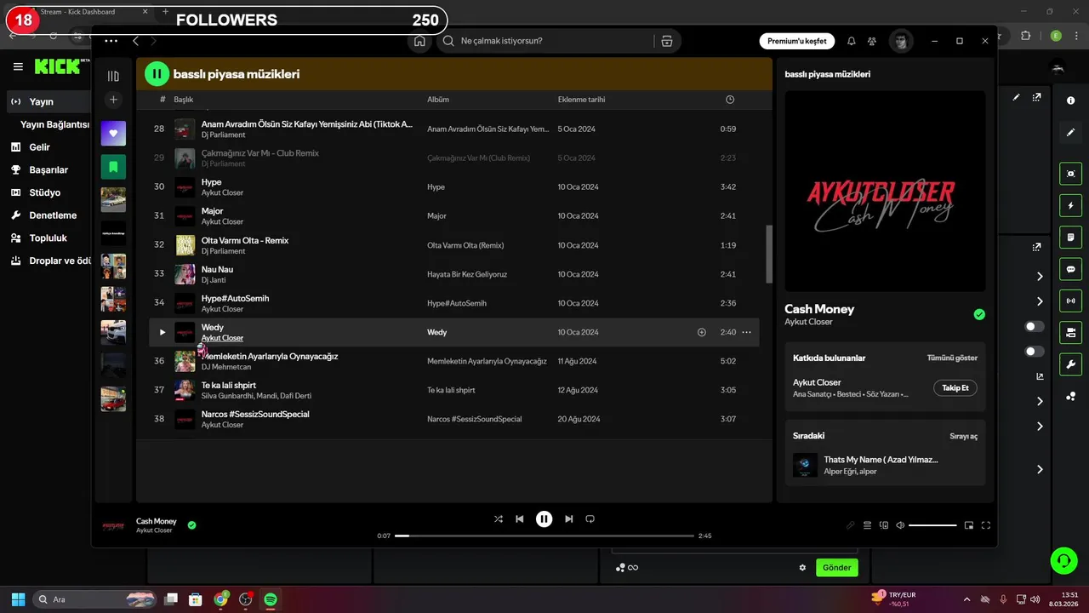The height and width of the screenshot is (613, 1089).
Task: Go back in Spotify navigation
Action: (135, 41)
